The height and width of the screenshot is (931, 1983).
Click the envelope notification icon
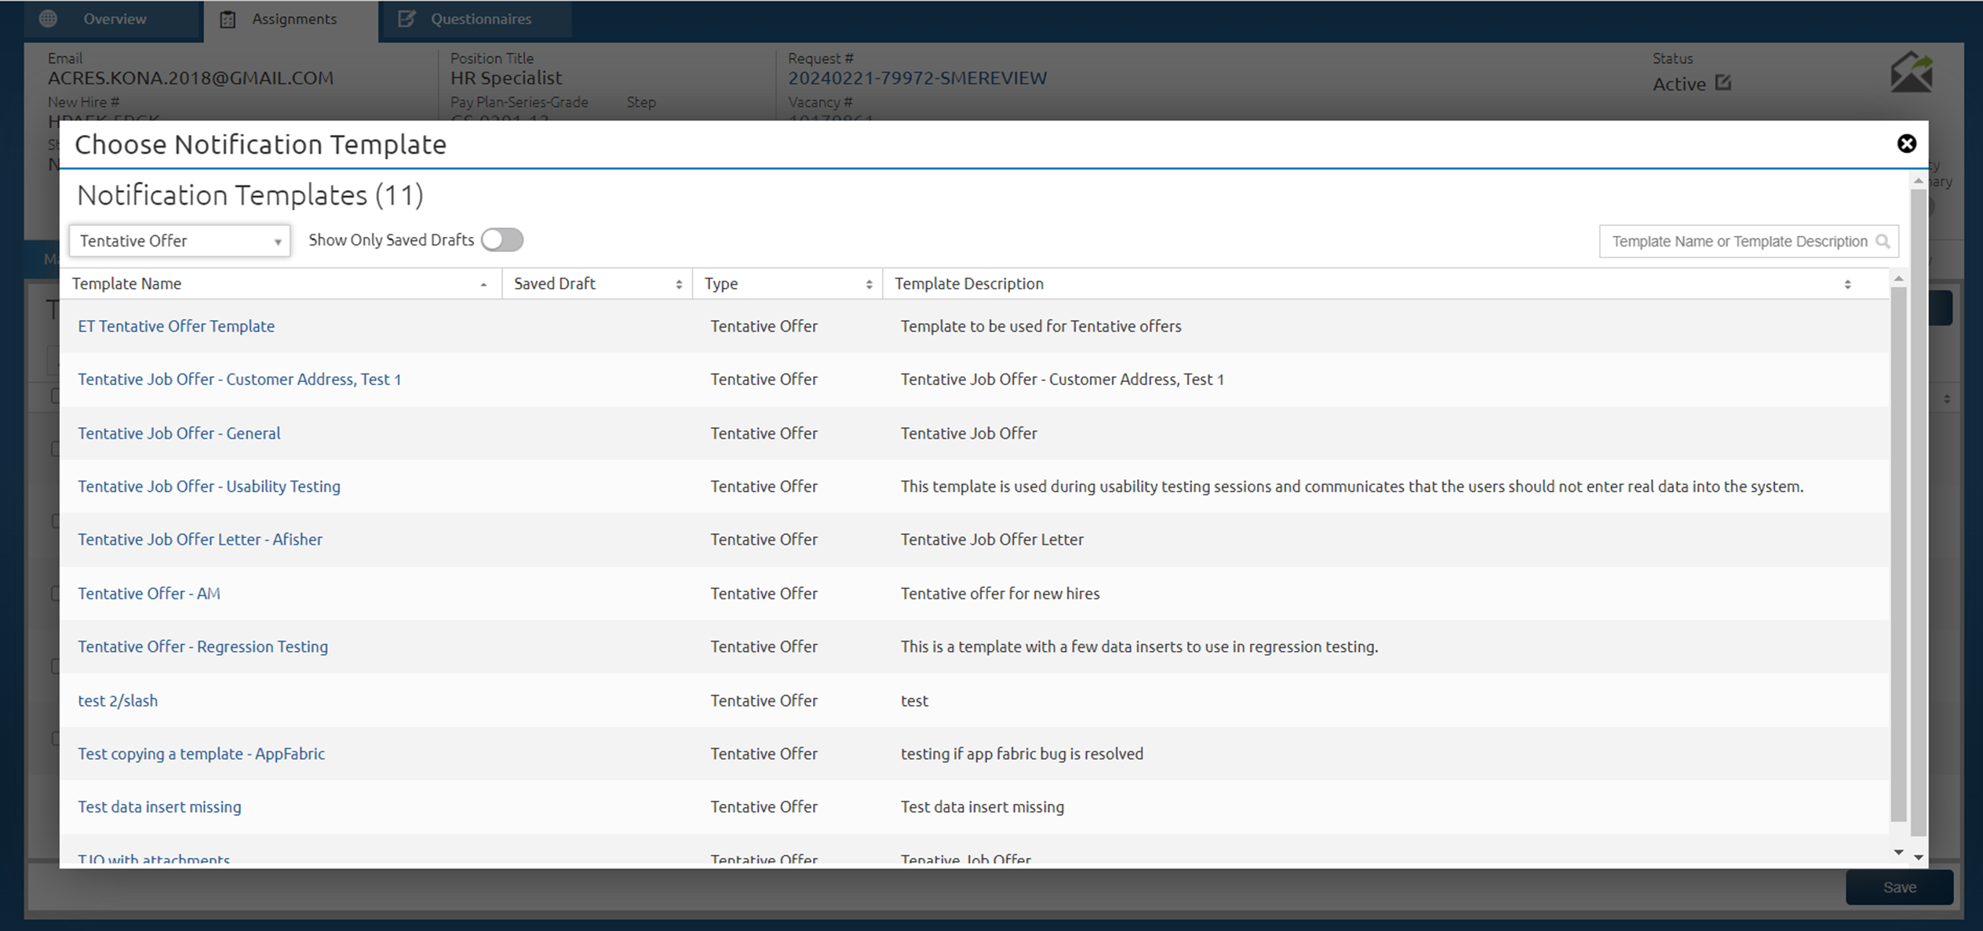[1912, 72]
